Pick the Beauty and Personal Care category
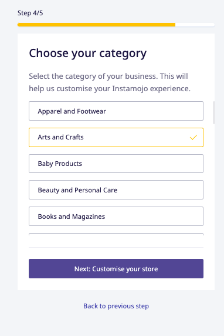The width and height of the screenshot is (224, 336). click(116, 190)
